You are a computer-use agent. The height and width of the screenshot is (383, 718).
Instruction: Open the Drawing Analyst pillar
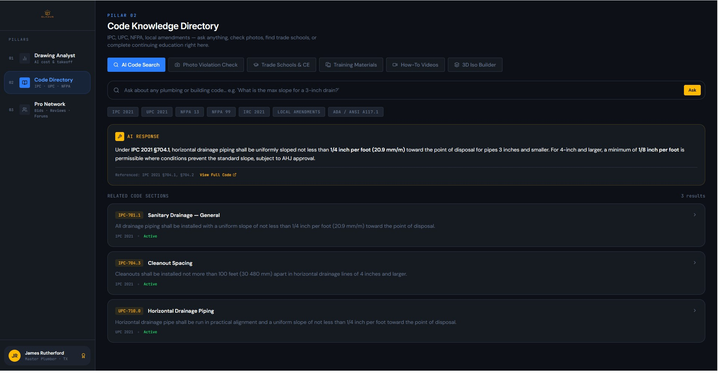(x=47, y=58)
